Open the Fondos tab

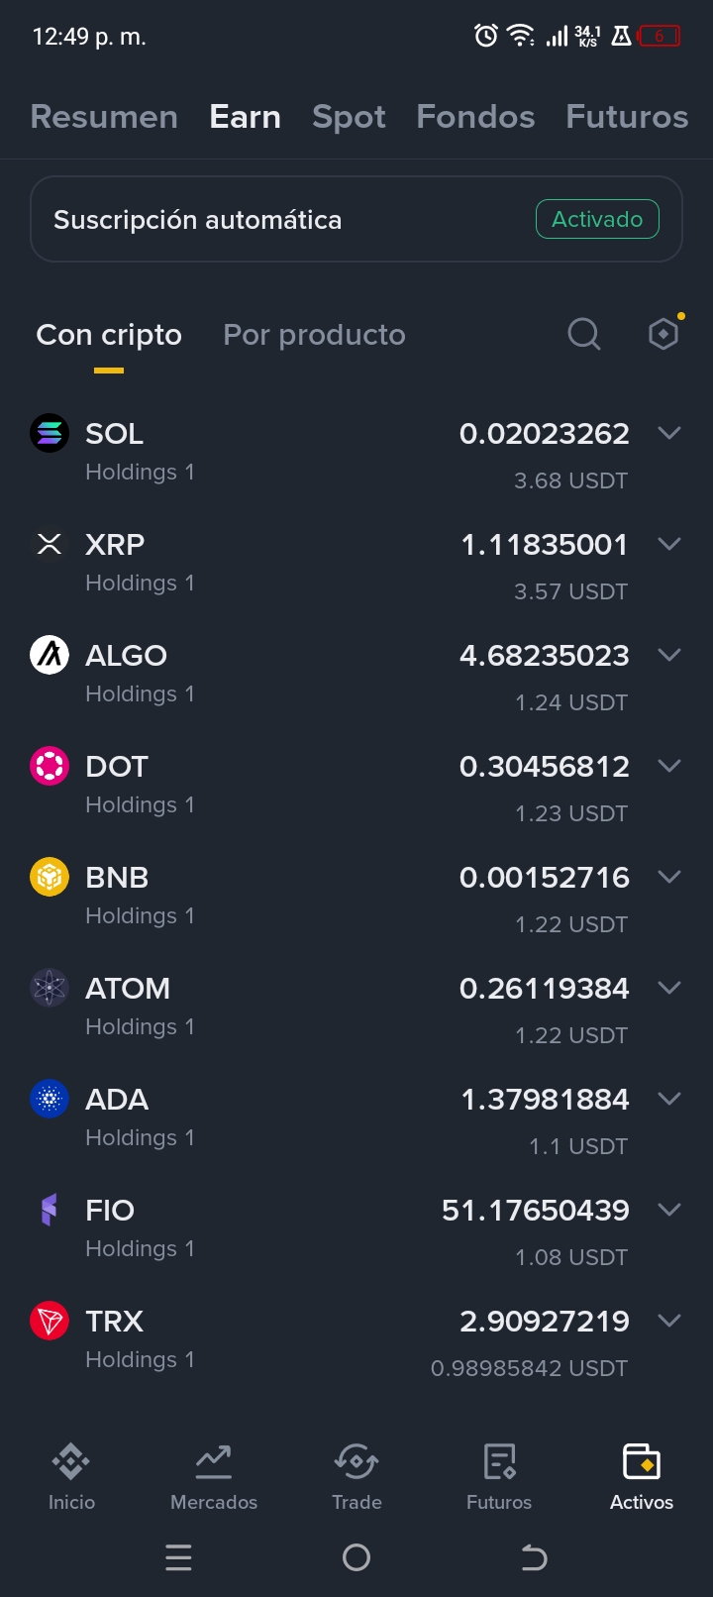475,117
